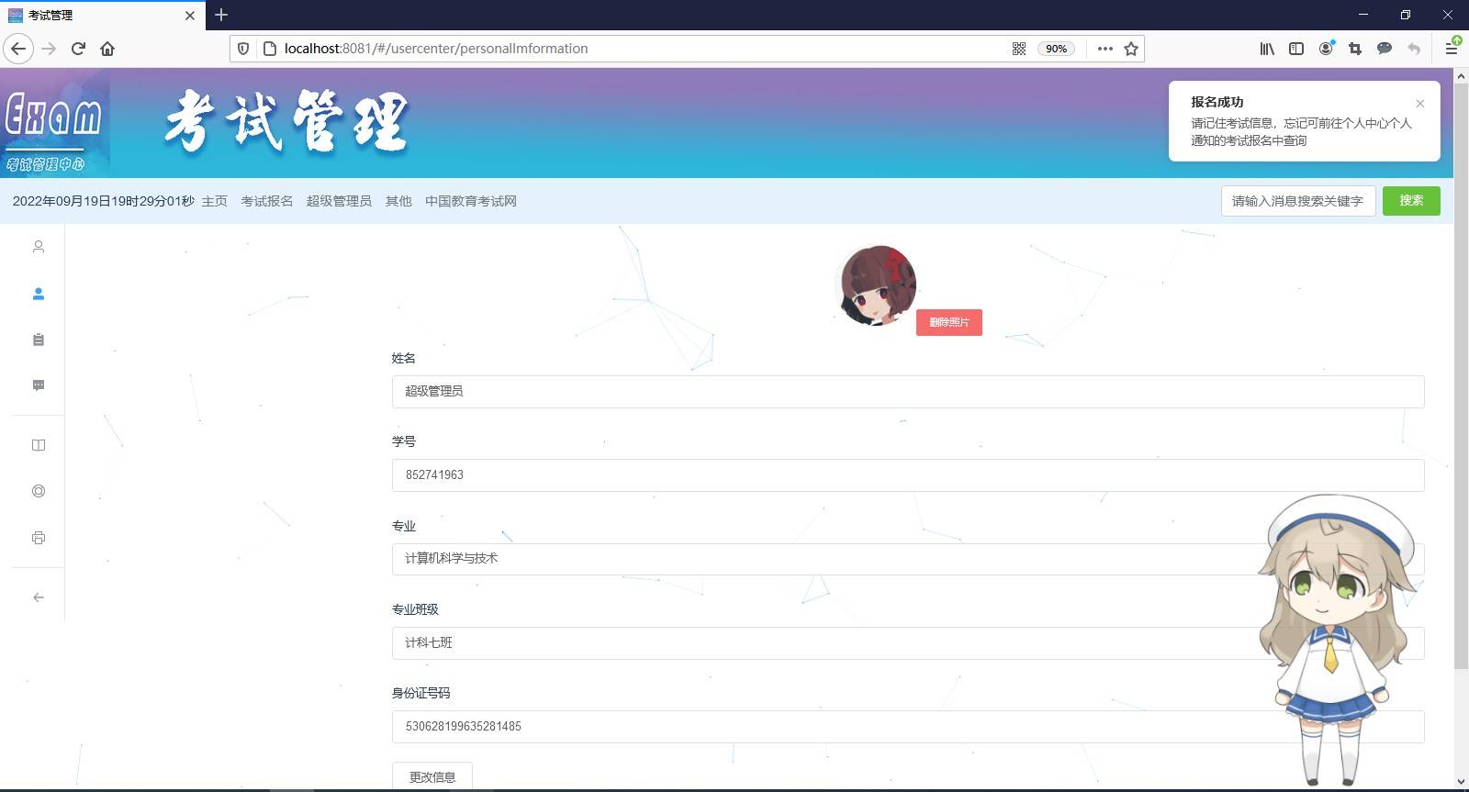Screen dimensions: 1469x792
Task: Click the shield tracking protection icon
Action: tap(243, 49)
